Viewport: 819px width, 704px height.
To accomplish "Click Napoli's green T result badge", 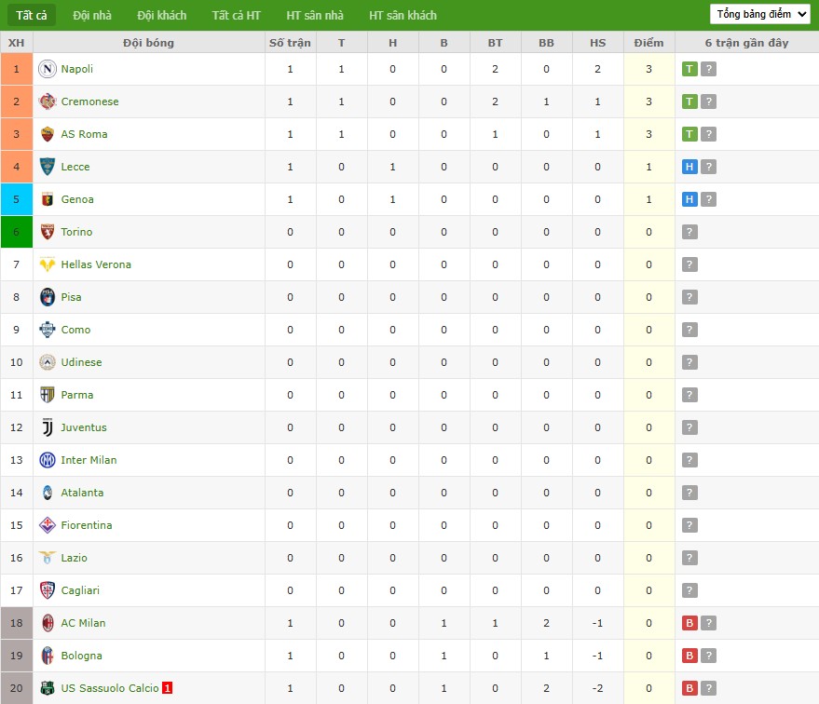I will 689,69.
